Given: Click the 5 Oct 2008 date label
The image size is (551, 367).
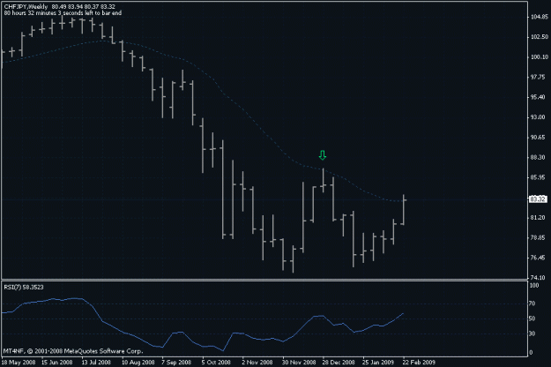Looking at the screenshot, I should click(x=216, y=362).
